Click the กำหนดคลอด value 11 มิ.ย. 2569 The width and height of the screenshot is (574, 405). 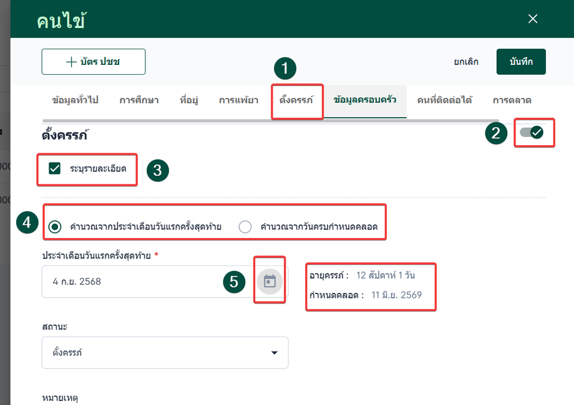pos(396,295)
